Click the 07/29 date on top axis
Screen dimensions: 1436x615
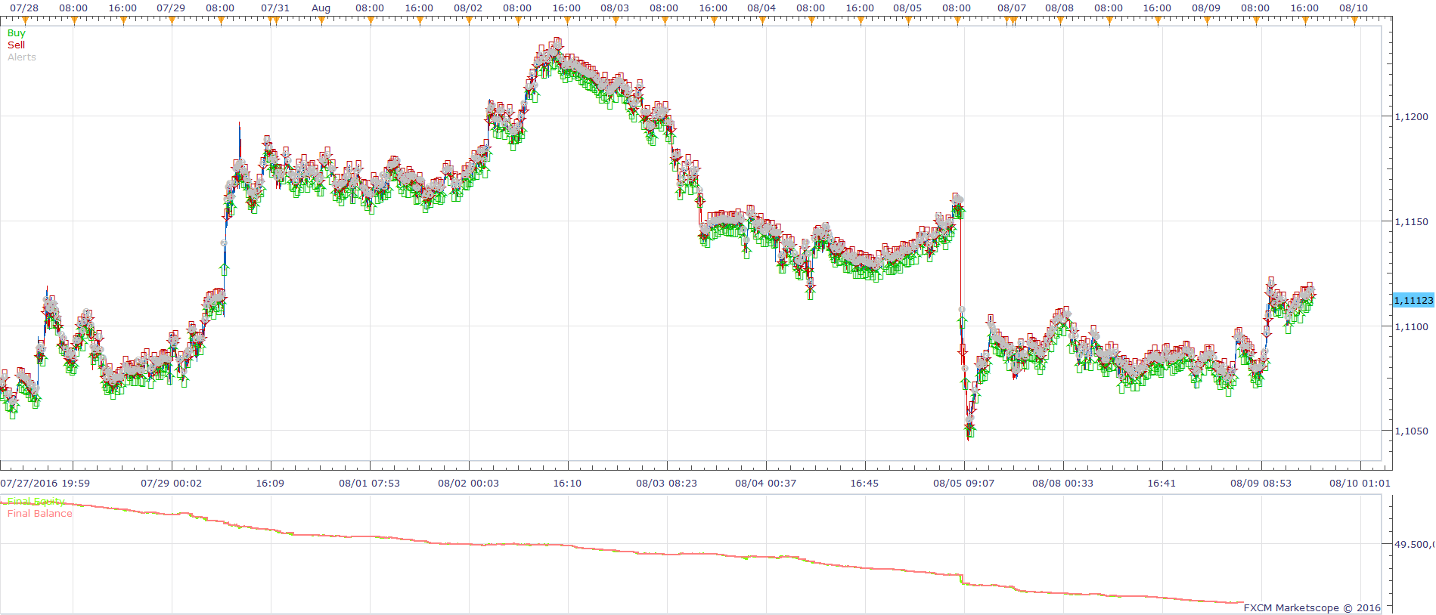(171, 8)
